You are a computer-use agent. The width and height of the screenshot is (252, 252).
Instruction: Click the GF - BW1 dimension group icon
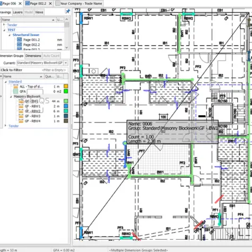(x=21, y=101)
